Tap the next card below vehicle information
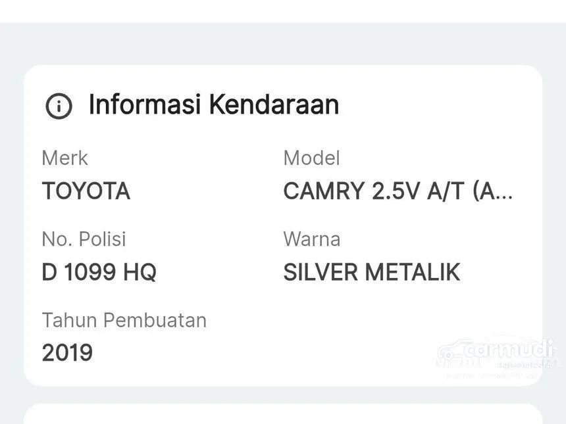 pyautogui.click(x=283, y=415)
